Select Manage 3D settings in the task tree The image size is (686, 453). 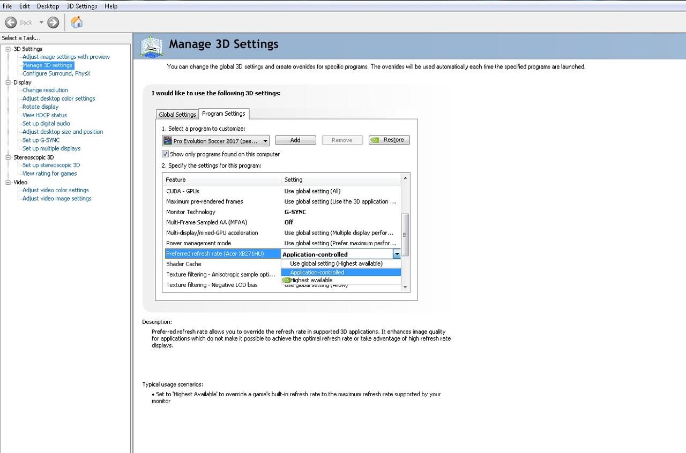pos(47,65)
